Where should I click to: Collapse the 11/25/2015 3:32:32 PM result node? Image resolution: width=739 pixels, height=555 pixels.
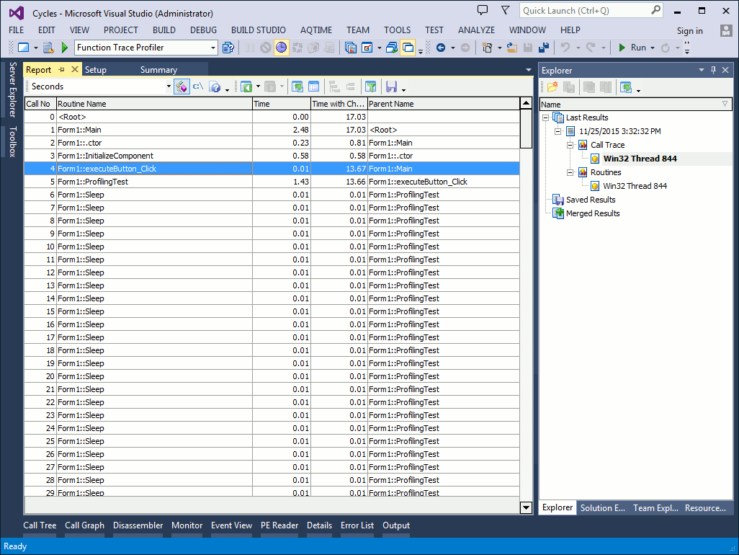click(558, 132)
